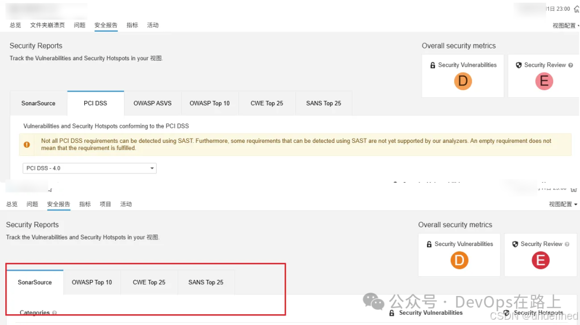Click the lower D vulnerability rating badge
Image resolution: width=580 pixels, height=325 pixels.
pyautogui.click(x=459, y=260)
